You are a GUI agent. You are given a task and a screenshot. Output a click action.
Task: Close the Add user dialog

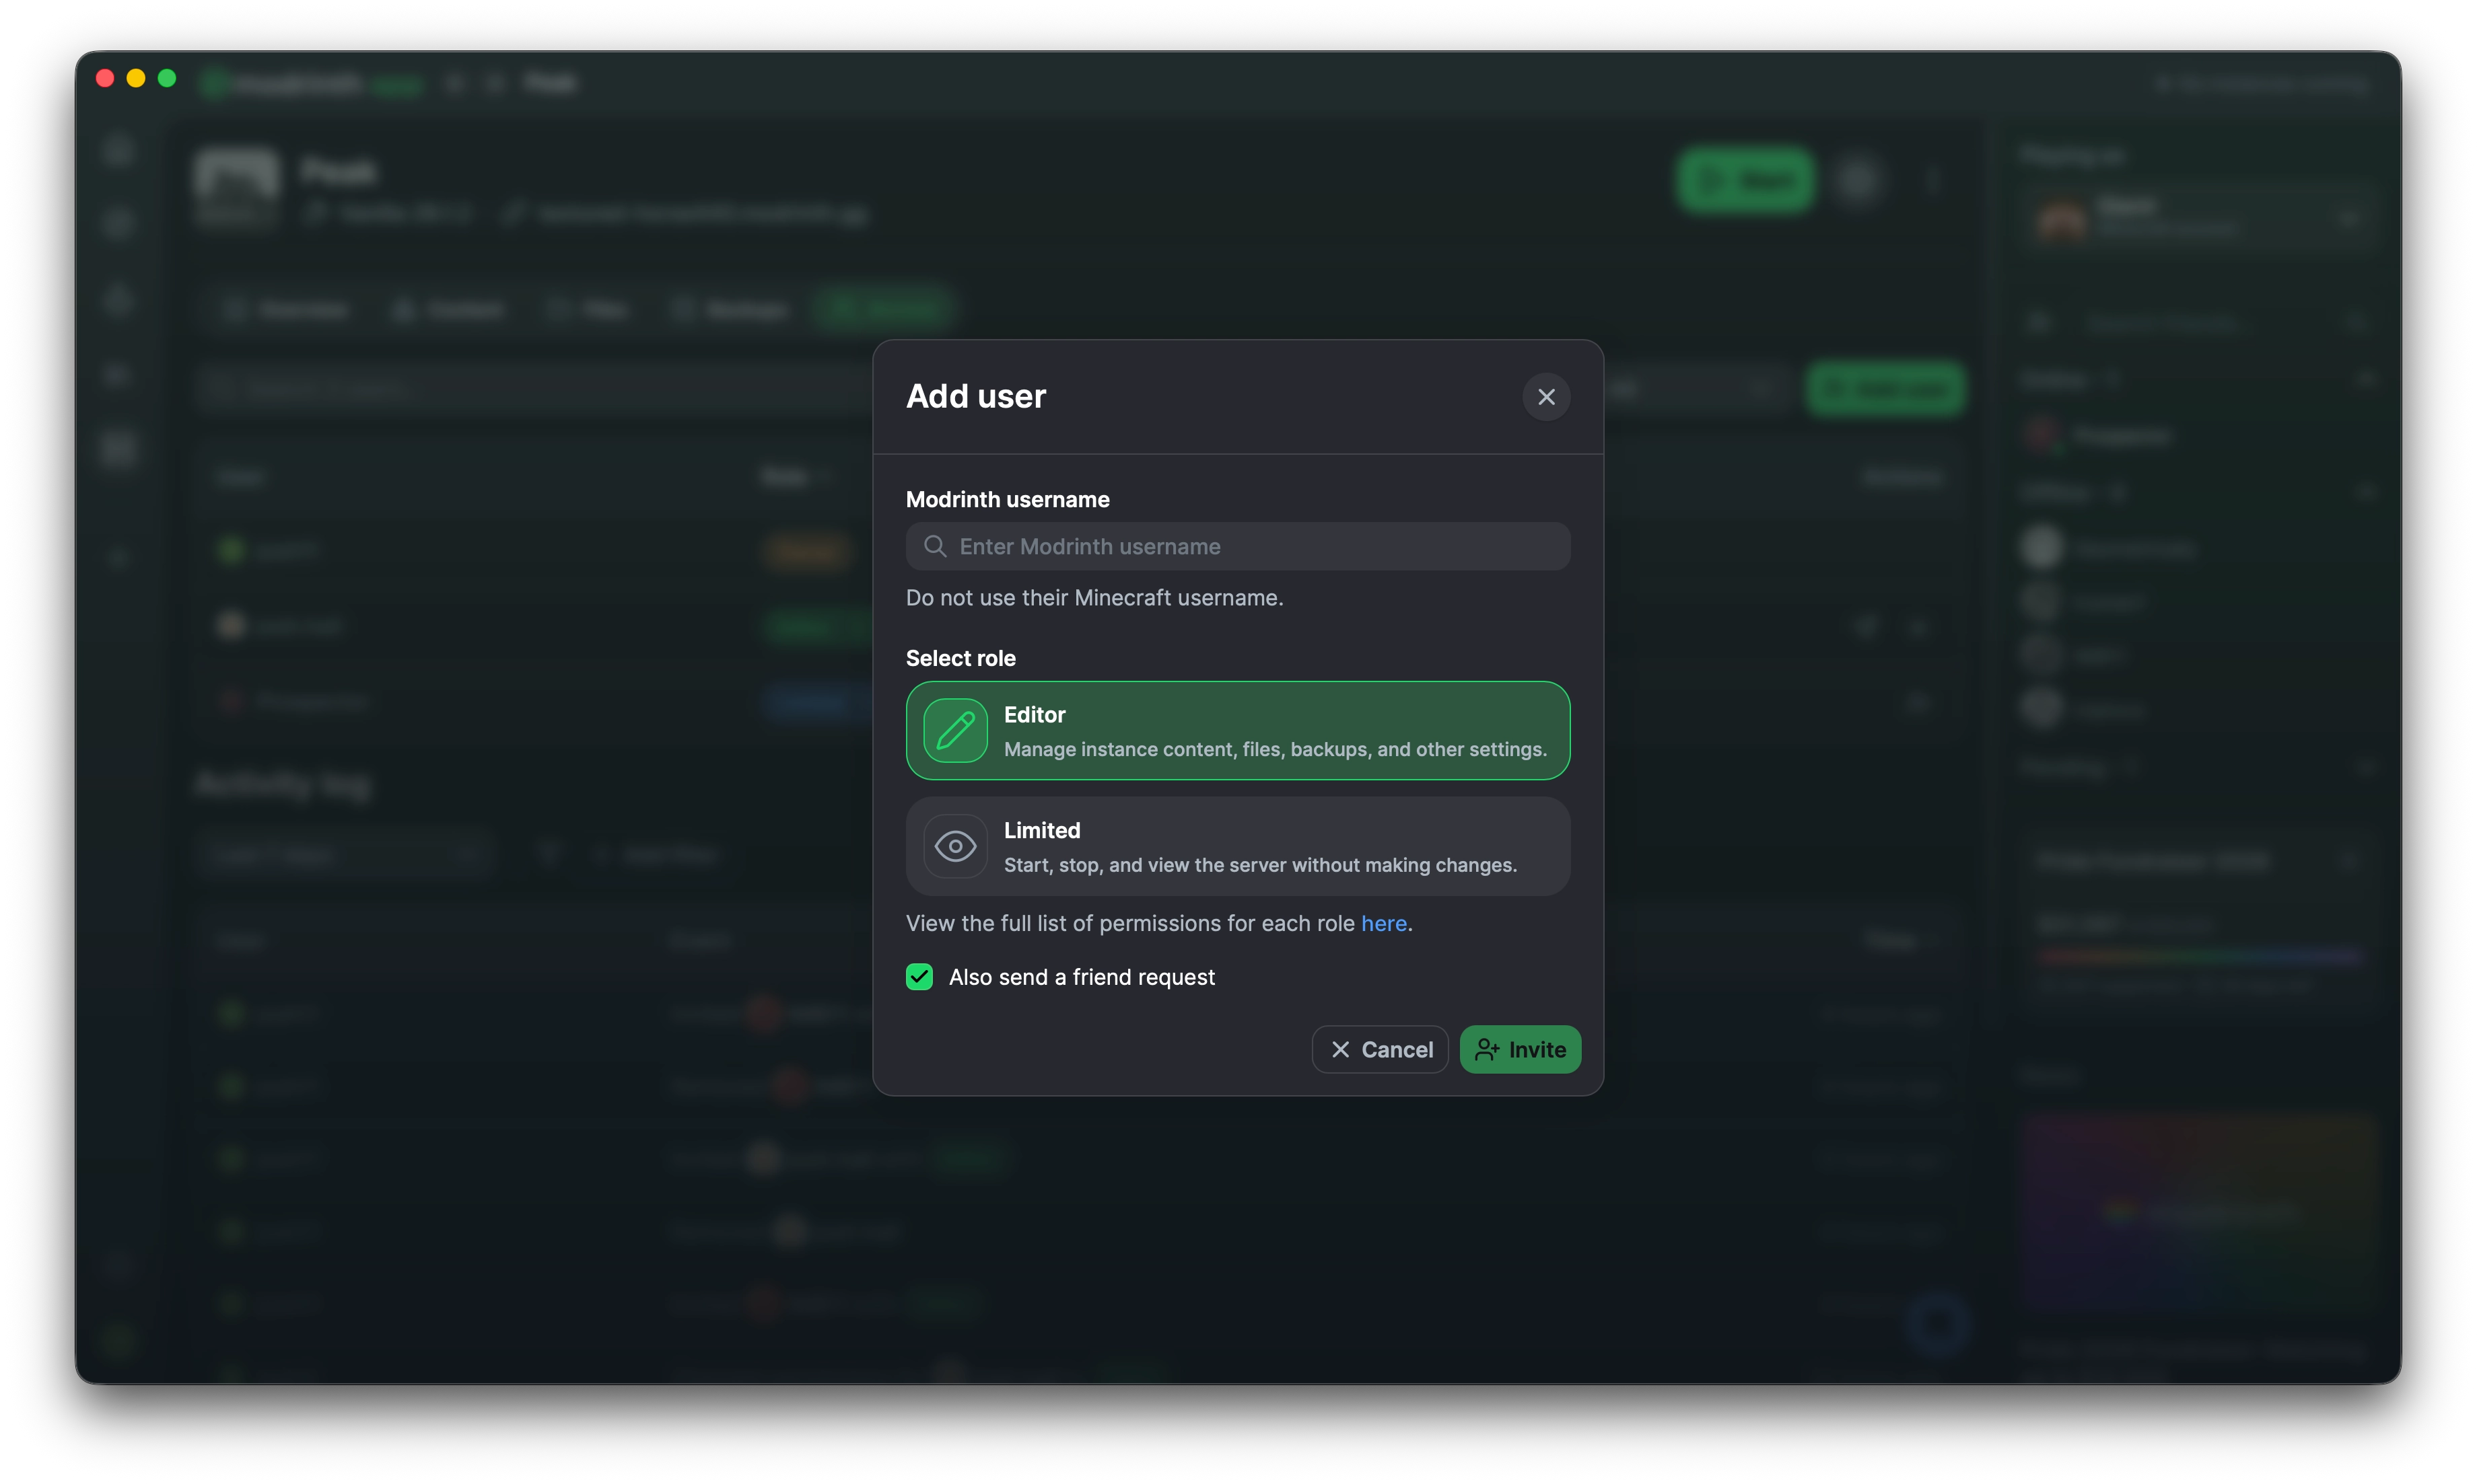[x=1545, y=397]
